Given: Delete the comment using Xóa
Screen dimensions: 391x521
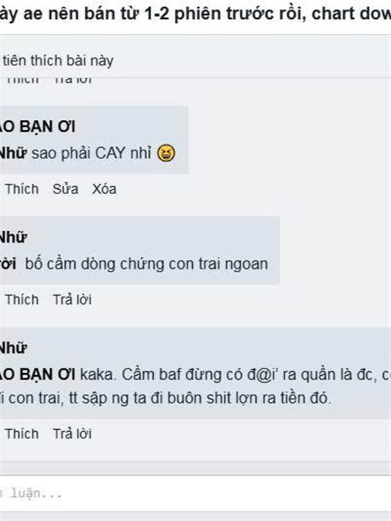Looking at the screenshot, I should (104, 189).
